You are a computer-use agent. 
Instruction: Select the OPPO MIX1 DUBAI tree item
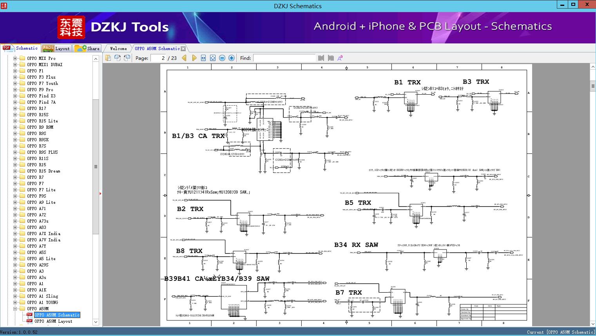coord(45,65)
